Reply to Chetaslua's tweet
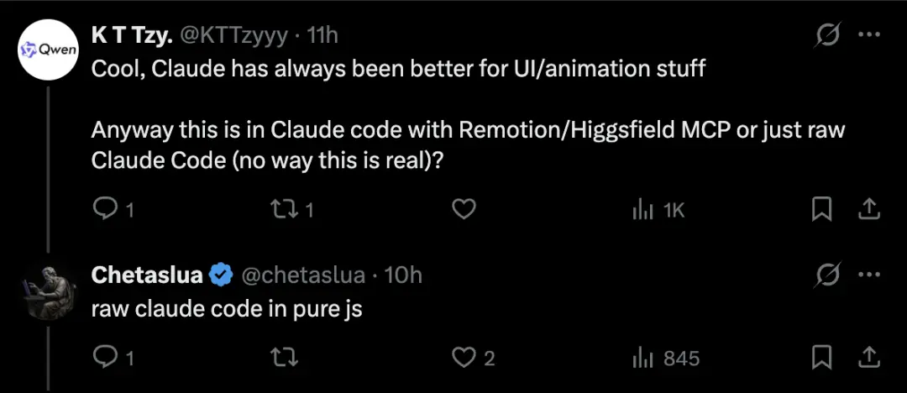The image size is (907, 393). (x=113, y=359)
